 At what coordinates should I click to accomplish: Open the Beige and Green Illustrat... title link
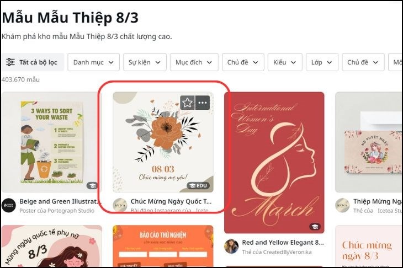pyautogui.click(x=60, y=201)
